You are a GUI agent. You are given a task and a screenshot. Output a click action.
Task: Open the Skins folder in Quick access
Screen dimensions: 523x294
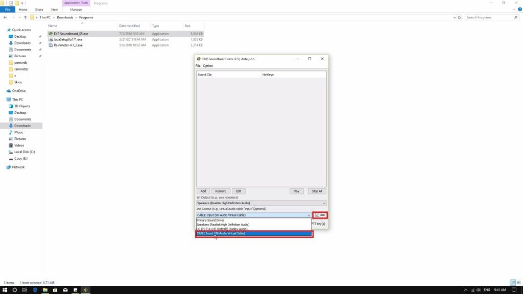(x=18, y=82)
